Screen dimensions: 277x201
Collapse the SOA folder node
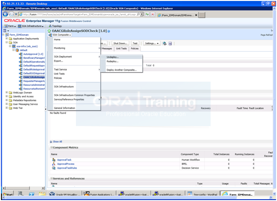pyautogui.click(x=7, y=42)
